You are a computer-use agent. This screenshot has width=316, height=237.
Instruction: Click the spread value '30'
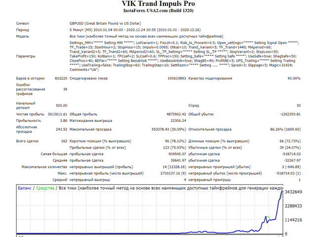[298, 105]
